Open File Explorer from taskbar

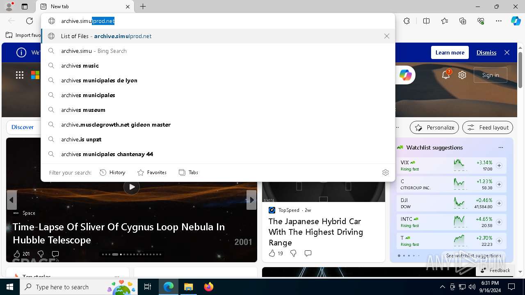[x=188, y=287]
